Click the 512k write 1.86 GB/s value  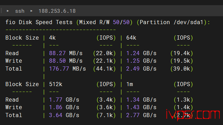point(64,107)
